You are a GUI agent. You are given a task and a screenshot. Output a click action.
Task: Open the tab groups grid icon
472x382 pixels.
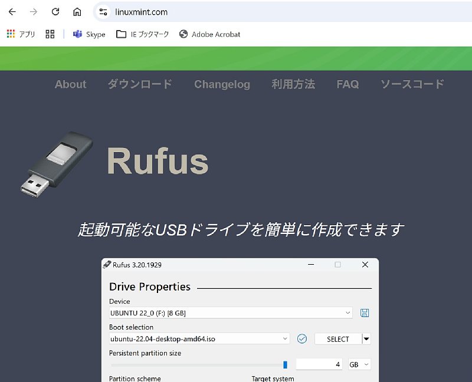click(50, 34)
